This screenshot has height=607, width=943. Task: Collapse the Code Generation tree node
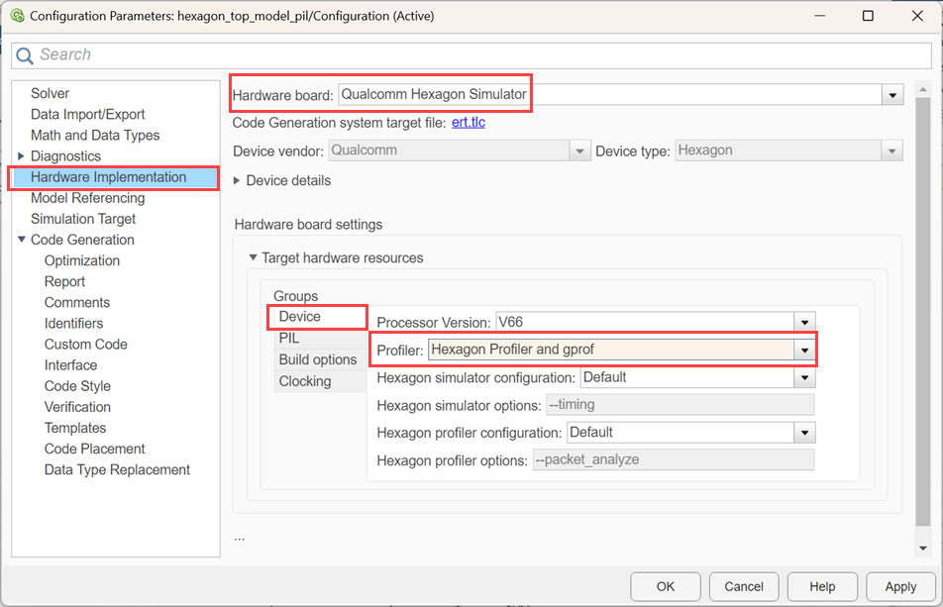coord(22,240)
